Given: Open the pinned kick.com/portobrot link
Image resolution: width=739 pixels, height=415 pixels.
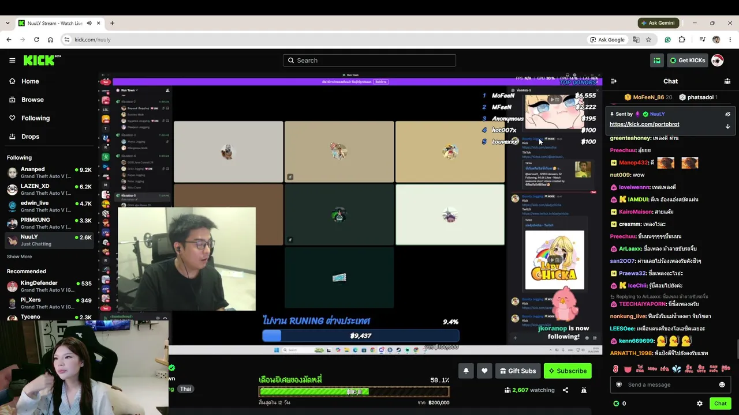Looking at the screenshot, I should coord(644,124).
